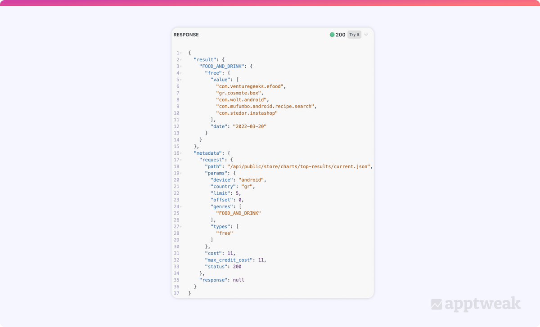Viewport: 540px width, 327px height.
Task: Click line number 37 in gutter
Action: click(176, 293)
